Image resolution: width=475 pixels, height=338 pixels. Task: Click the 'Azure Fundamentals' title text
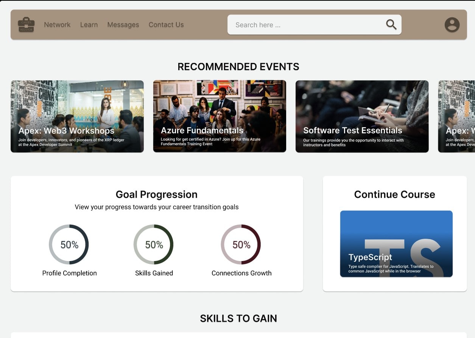click(x=202, y=130)
